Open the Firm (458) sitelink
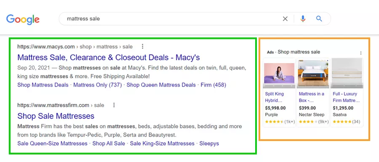The image size is (379, 162). click(214, 85)
